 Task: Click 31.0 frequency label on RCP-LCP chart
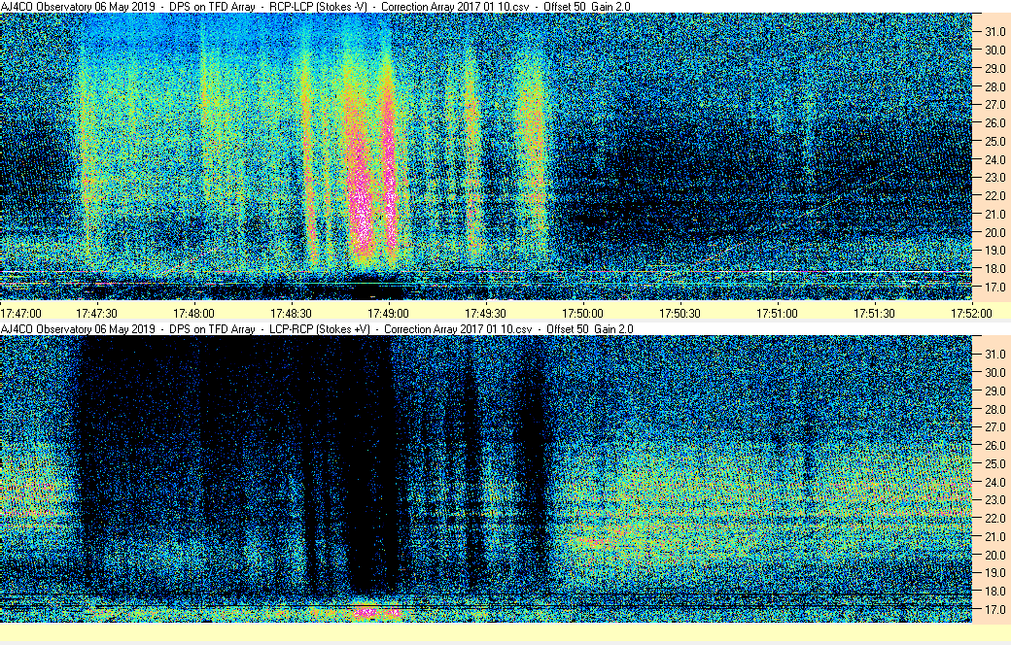coord(994,32)
